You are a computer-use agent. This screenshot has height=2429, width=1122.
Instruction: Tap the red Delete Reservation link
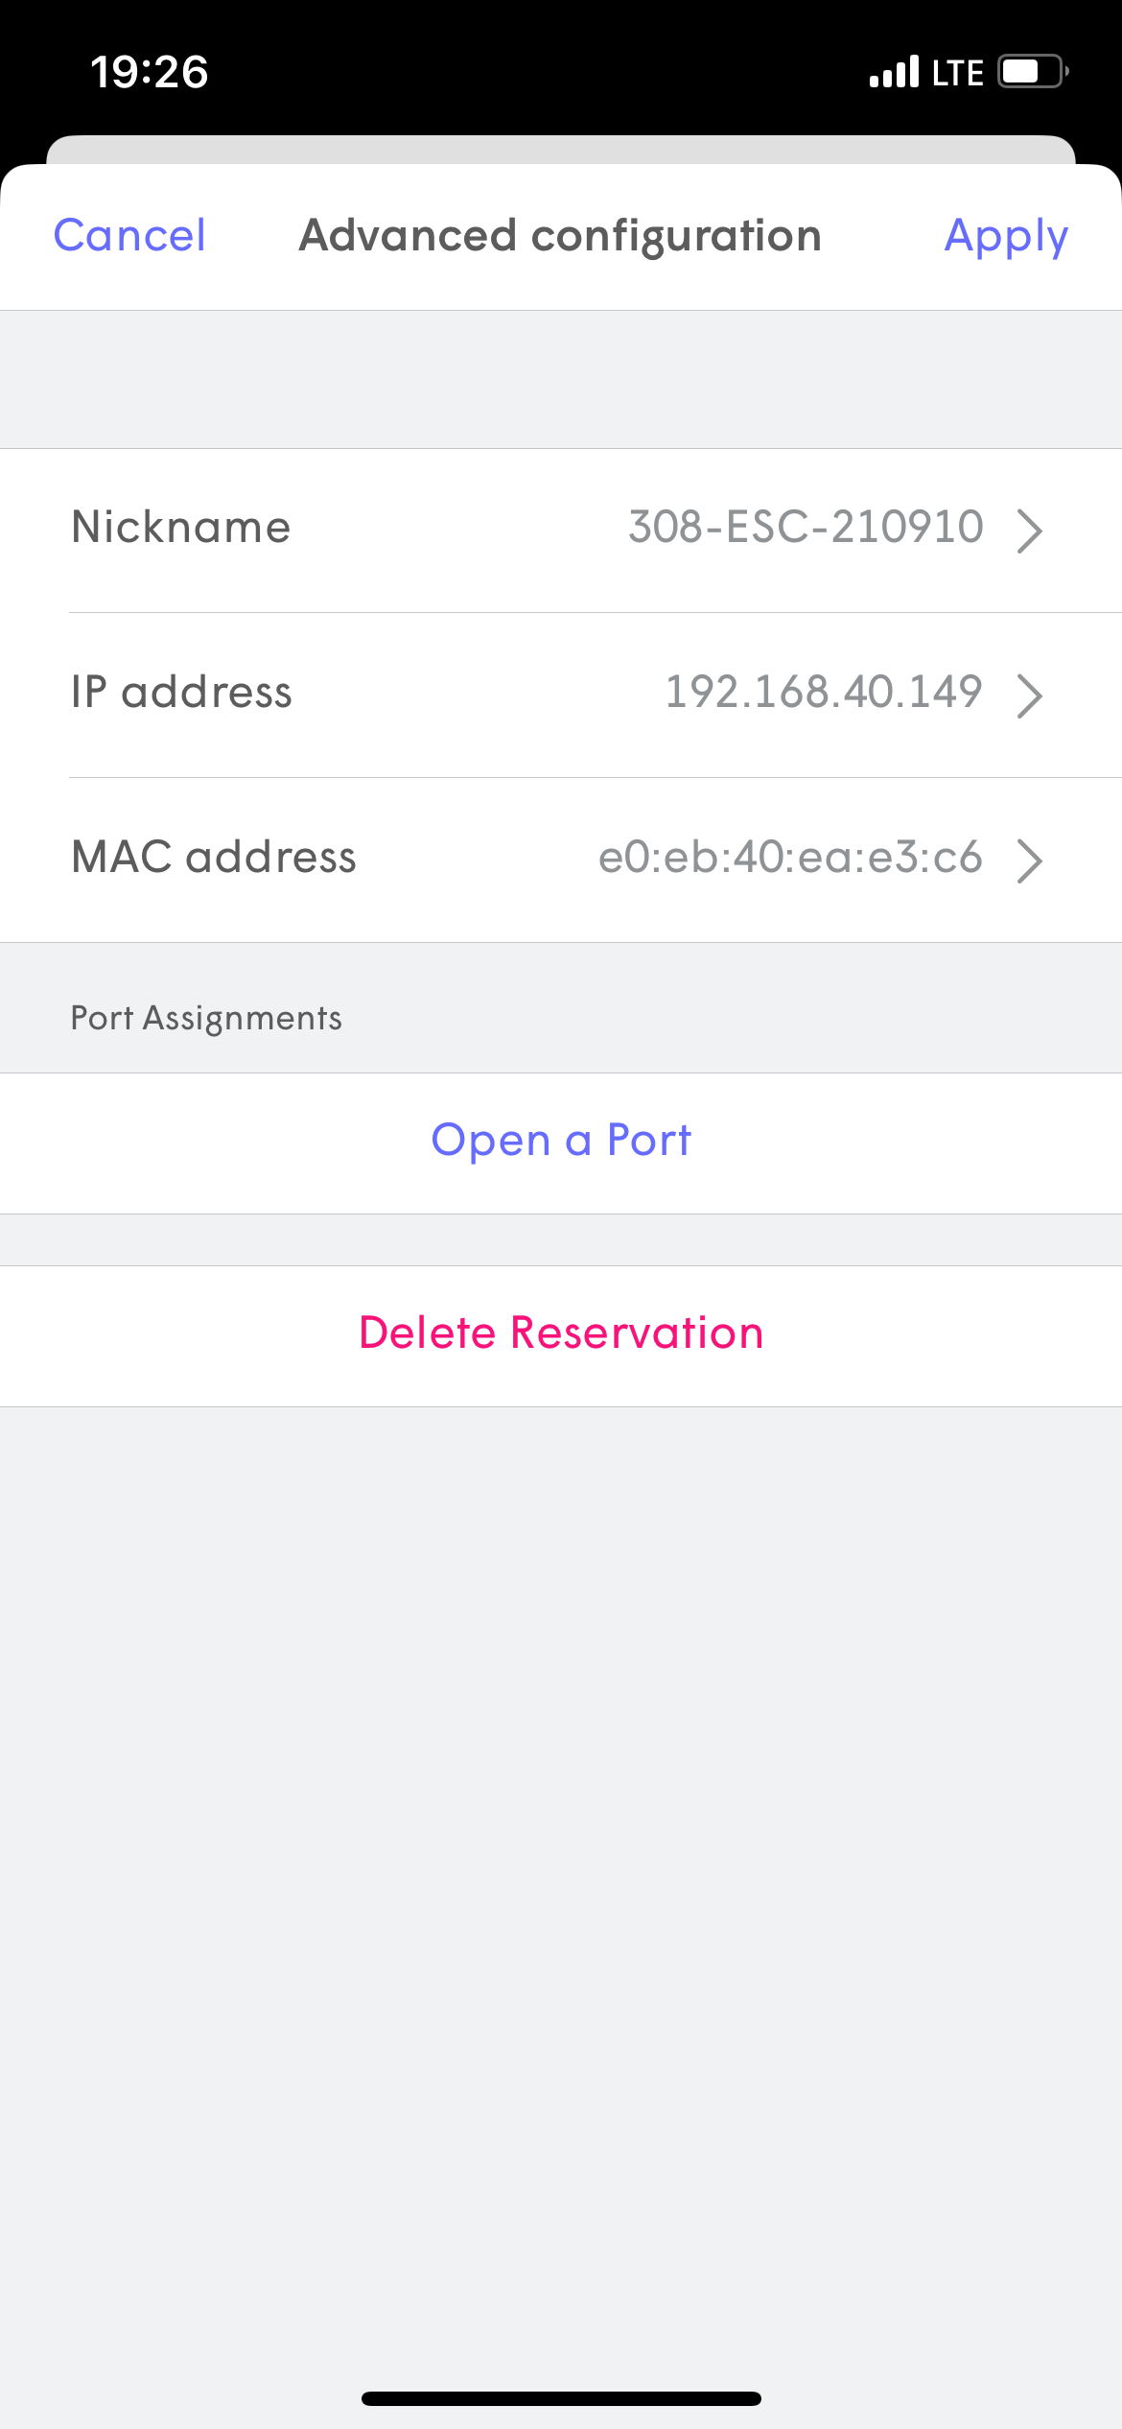click(x=561, y=1333)
